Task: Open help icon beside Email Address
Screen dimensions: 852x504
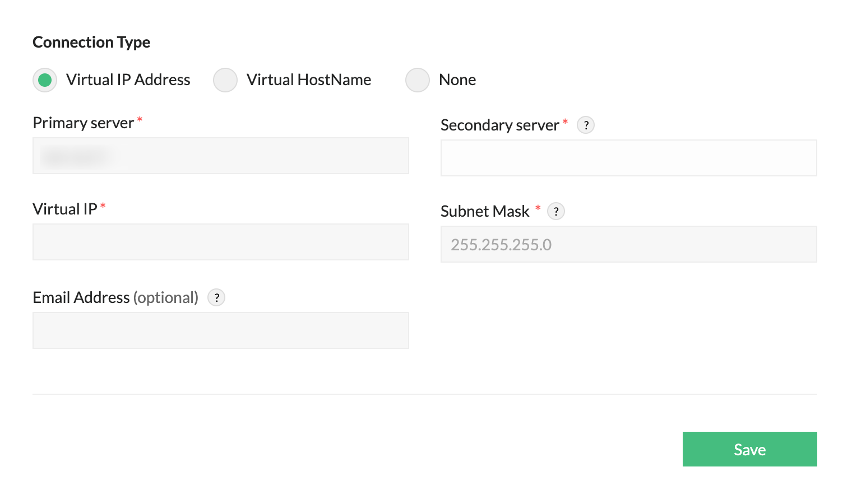Action: (216, 297)
